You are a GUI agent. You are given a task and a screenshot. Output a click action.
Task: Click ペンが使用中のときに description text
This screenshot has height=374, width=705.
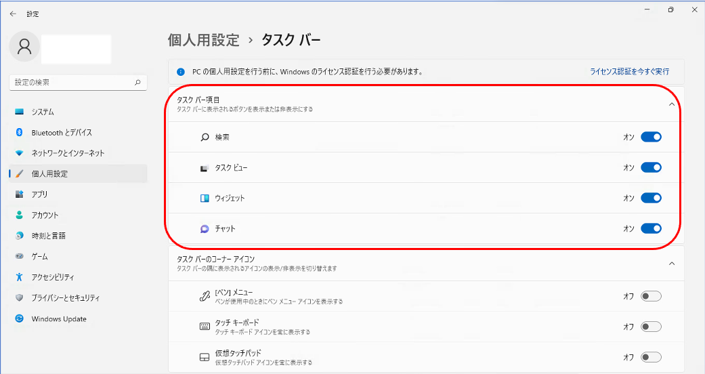[x=279, y=302]
